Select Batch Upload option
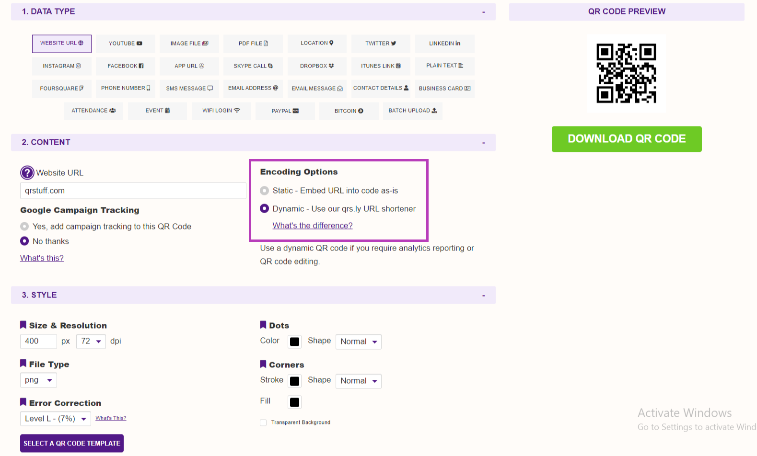 412,111
